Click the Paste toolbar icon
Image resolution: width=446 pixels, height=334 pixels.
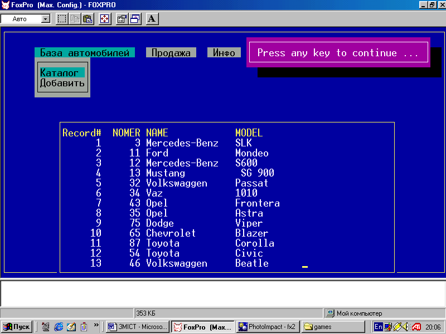pyautogui.click(x=88, y=19)
